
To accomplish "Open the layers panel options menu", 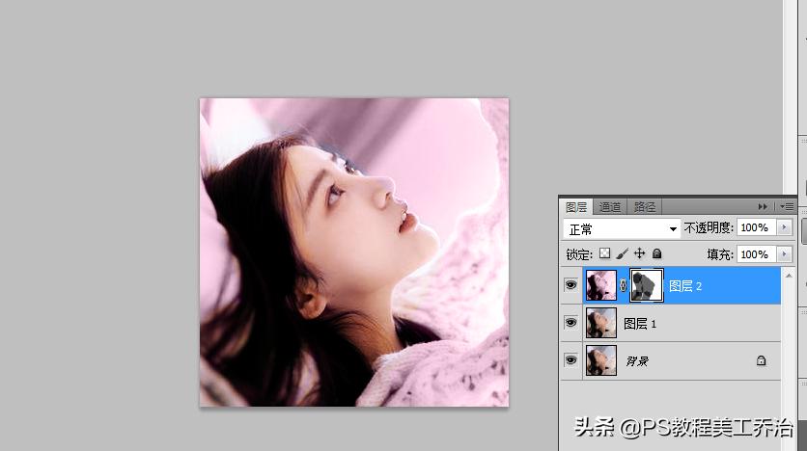I will coord(787,206).
